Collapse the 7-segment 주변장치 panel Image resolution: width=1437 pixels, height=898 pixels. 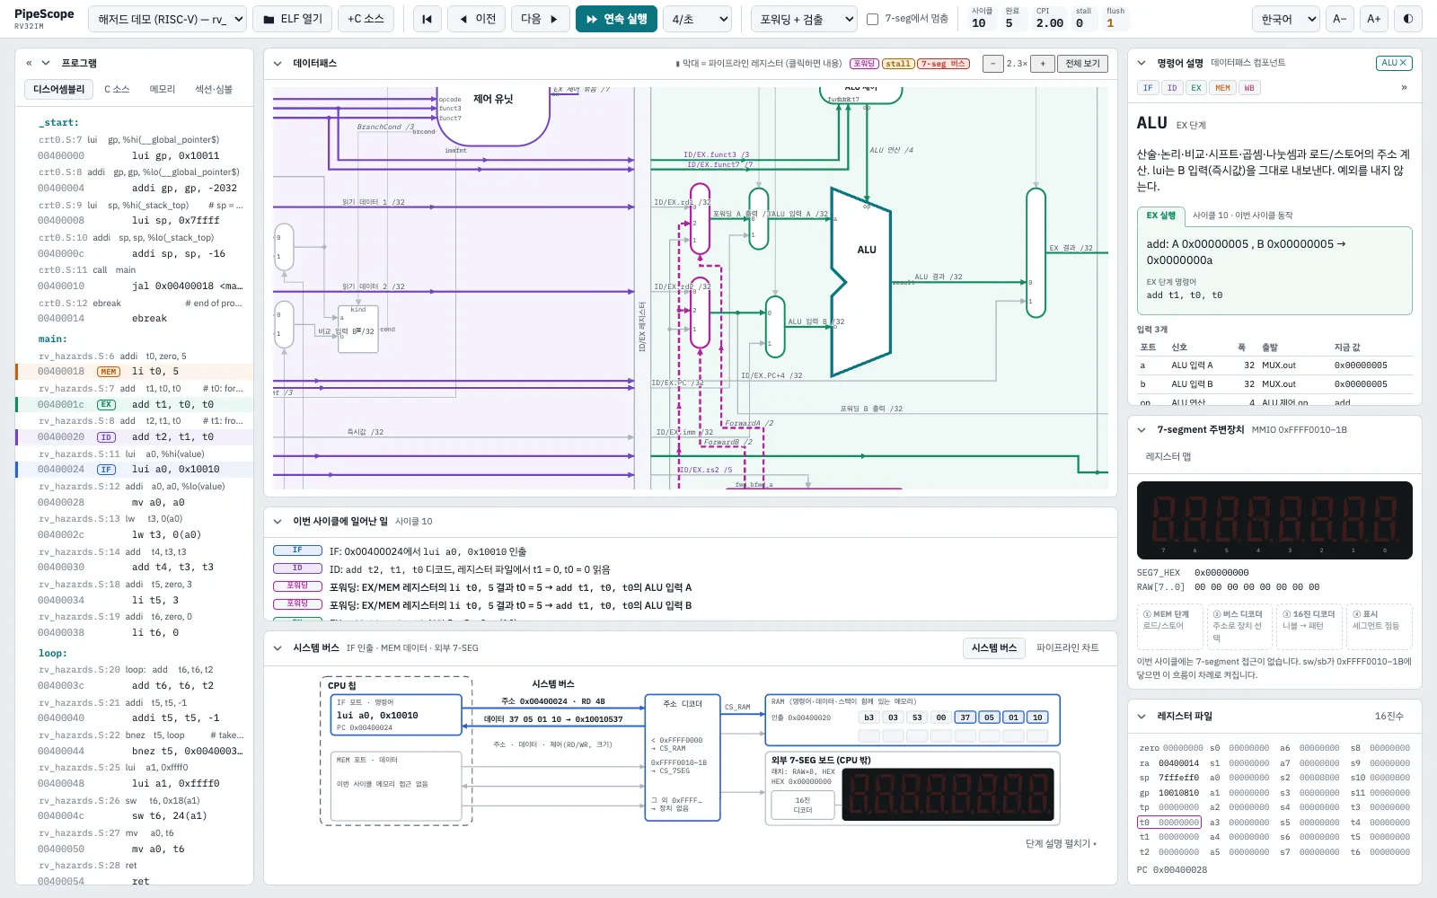1142,430
